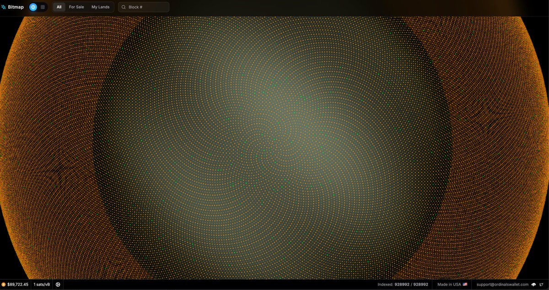Click the Bitcoin coin icon in status bar
The height and width of the screenshot is (290, 549).
click(4, 285)
